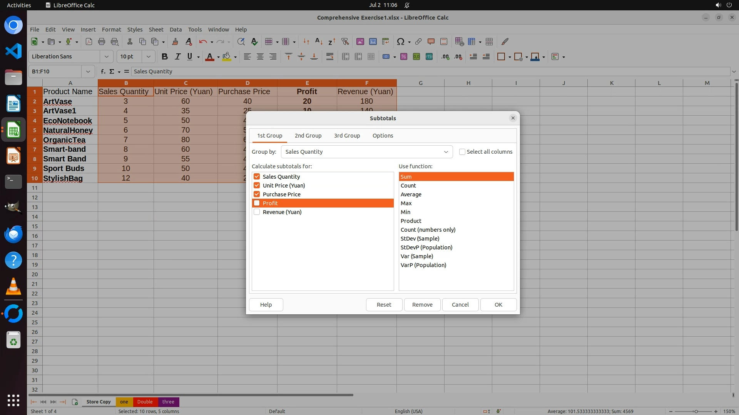Click the Center Horizontally alignment icon
The image size is (739, 415).
tap(260, 56)
